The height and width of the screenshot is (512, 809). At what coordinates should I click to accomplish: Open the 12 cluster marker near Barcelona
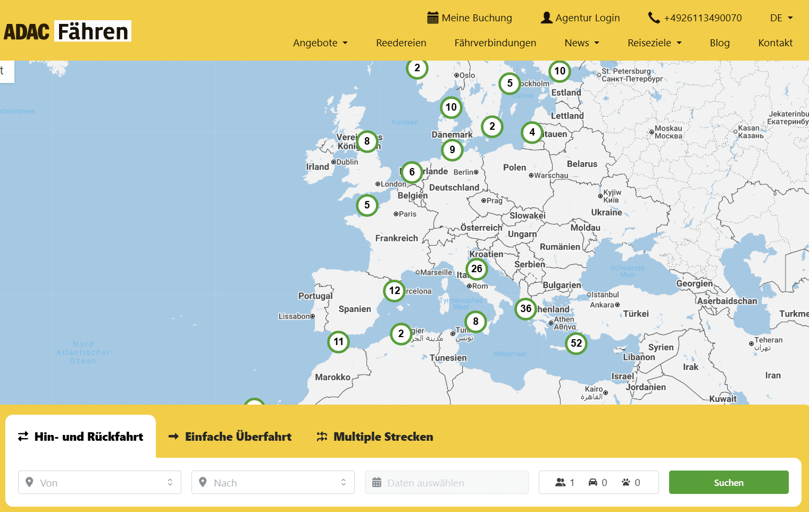coord(394,291)
